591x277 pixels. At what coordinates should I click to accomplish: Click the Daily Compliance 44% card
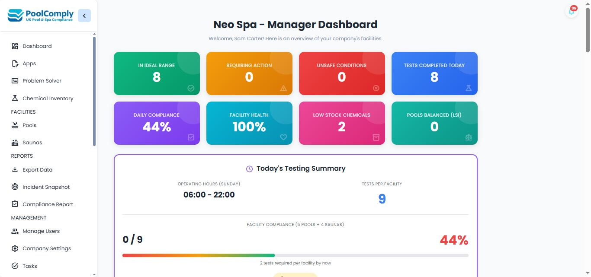(157, 123)
